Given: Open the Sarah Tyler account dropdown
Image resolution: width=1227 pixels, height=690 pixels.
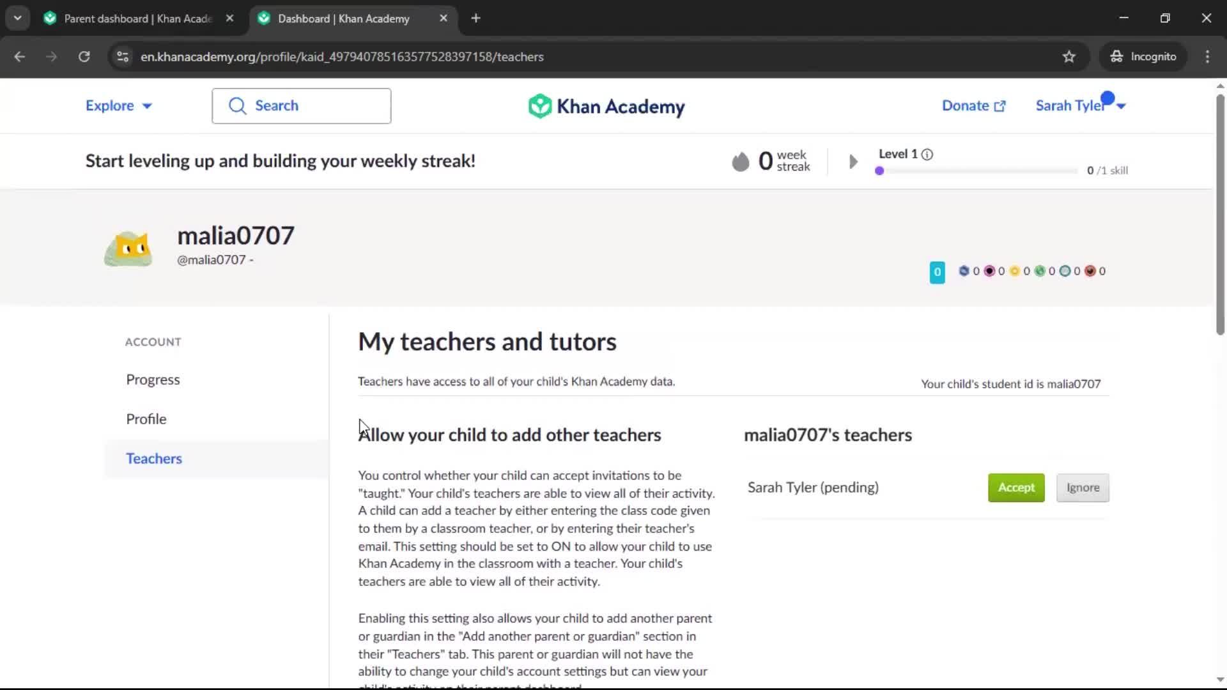Looking at the screenshot, I should click(1080, 106).
